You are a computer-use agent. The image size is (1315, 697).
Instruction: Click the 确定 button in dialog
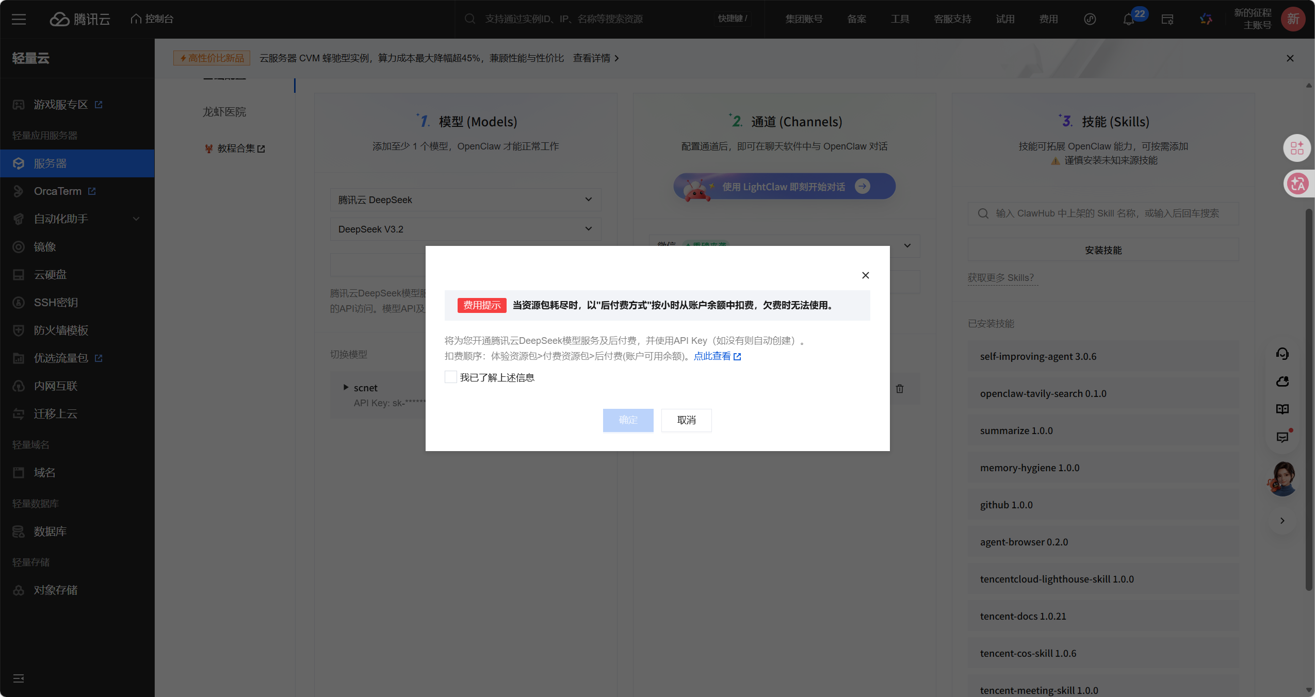pos(628,420)
